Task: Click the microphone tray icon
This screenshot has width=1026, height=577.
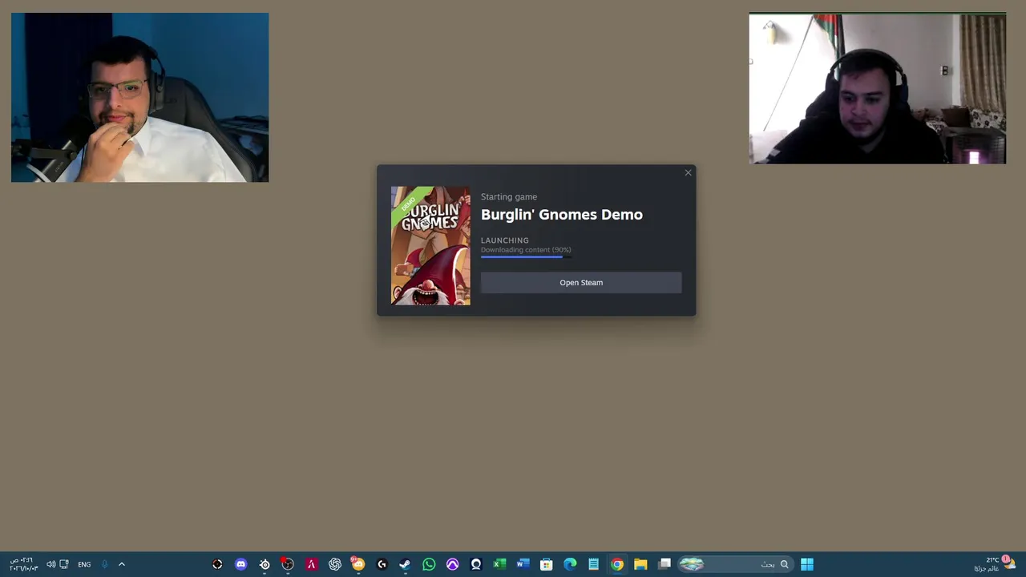Action: (x=104, y=564)
